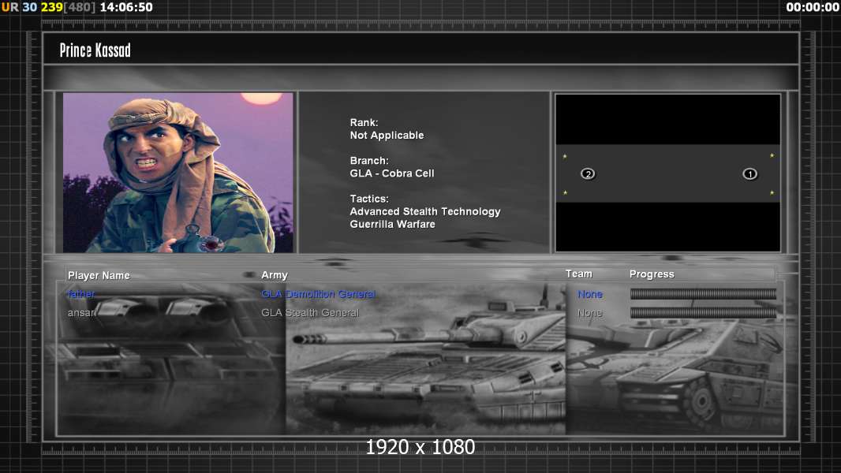This screenshot has height=473, width=841.
Task: Click the "Guerrilla Warfare" tactic
Action: tap(393, 225)
